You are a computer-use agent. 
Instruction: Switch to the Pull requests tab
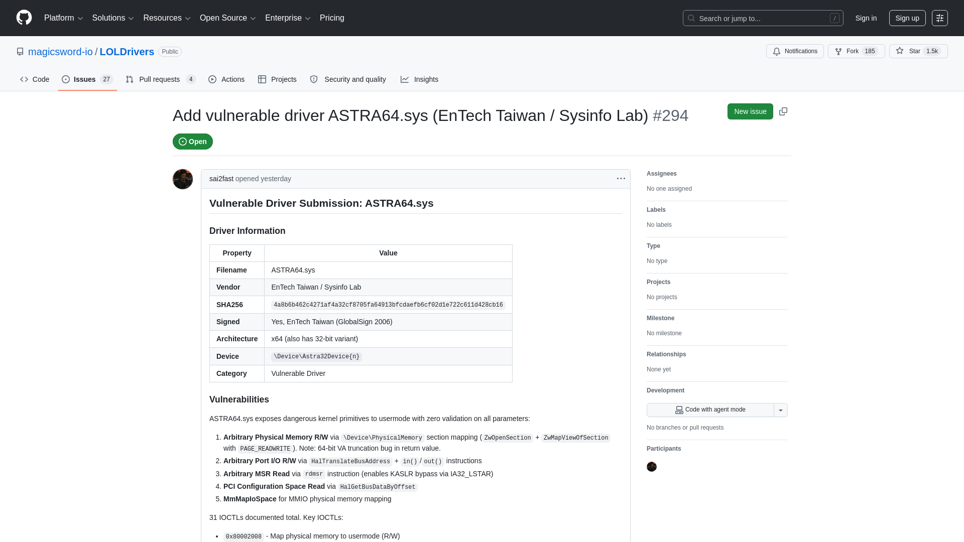click(x=159, y=79)
